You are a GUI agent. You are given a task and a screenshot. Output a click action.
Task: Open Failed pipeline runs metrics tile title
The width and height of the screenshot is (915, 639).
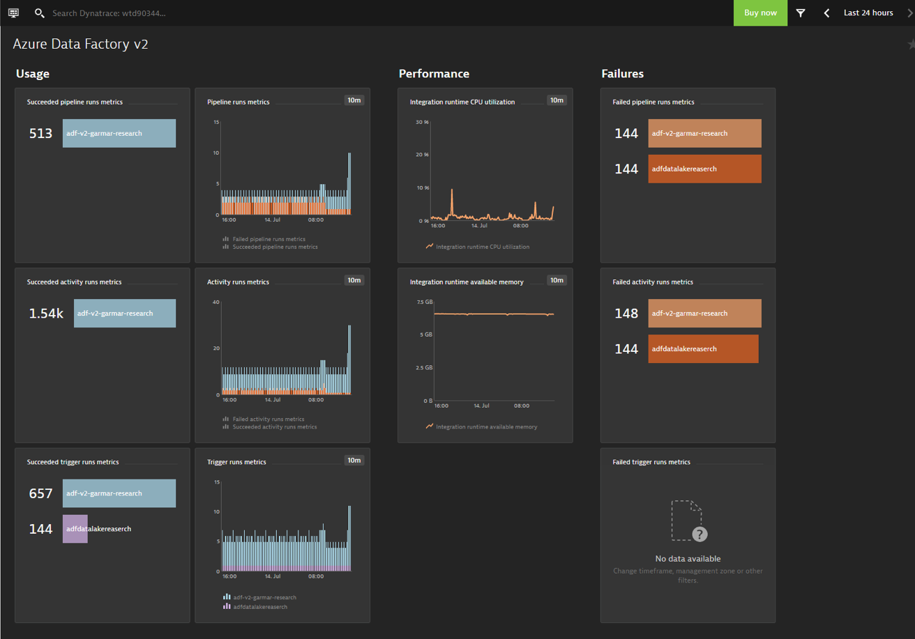click(653, 102)
